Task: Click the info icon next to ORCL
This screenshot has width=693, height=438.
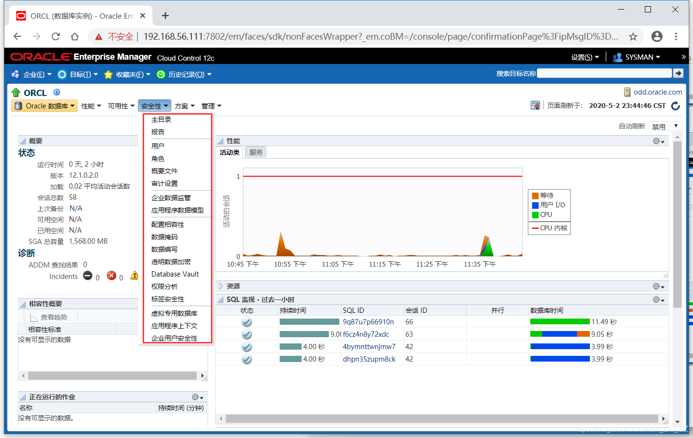Action: (x=57, y=92)
